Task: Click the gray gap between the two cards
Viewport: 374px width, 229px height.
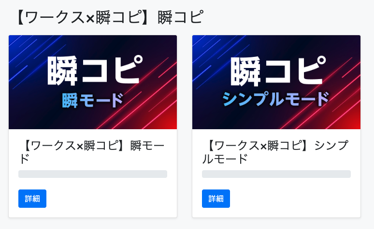Action: coord(185,125)
